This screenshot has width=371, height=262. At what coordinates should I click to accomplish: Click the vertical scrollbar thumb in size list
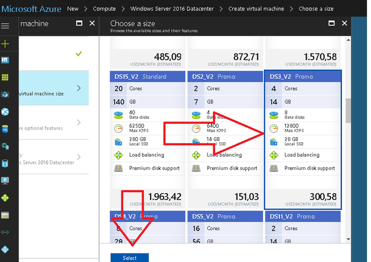pyautogui.click(x=348, y=110)
